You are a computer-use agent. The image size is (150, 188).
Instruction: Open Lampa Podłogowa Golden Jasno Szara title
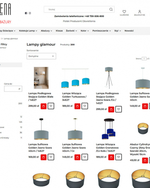point(107,98)
